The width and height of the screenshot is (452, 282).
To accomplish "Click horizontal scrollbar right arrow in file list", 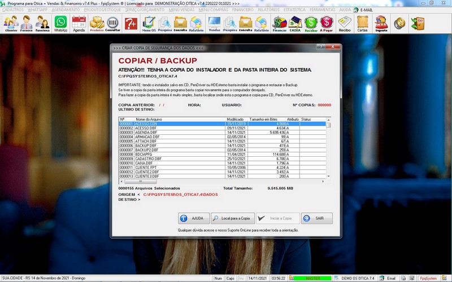I will (x=323, y=182).
